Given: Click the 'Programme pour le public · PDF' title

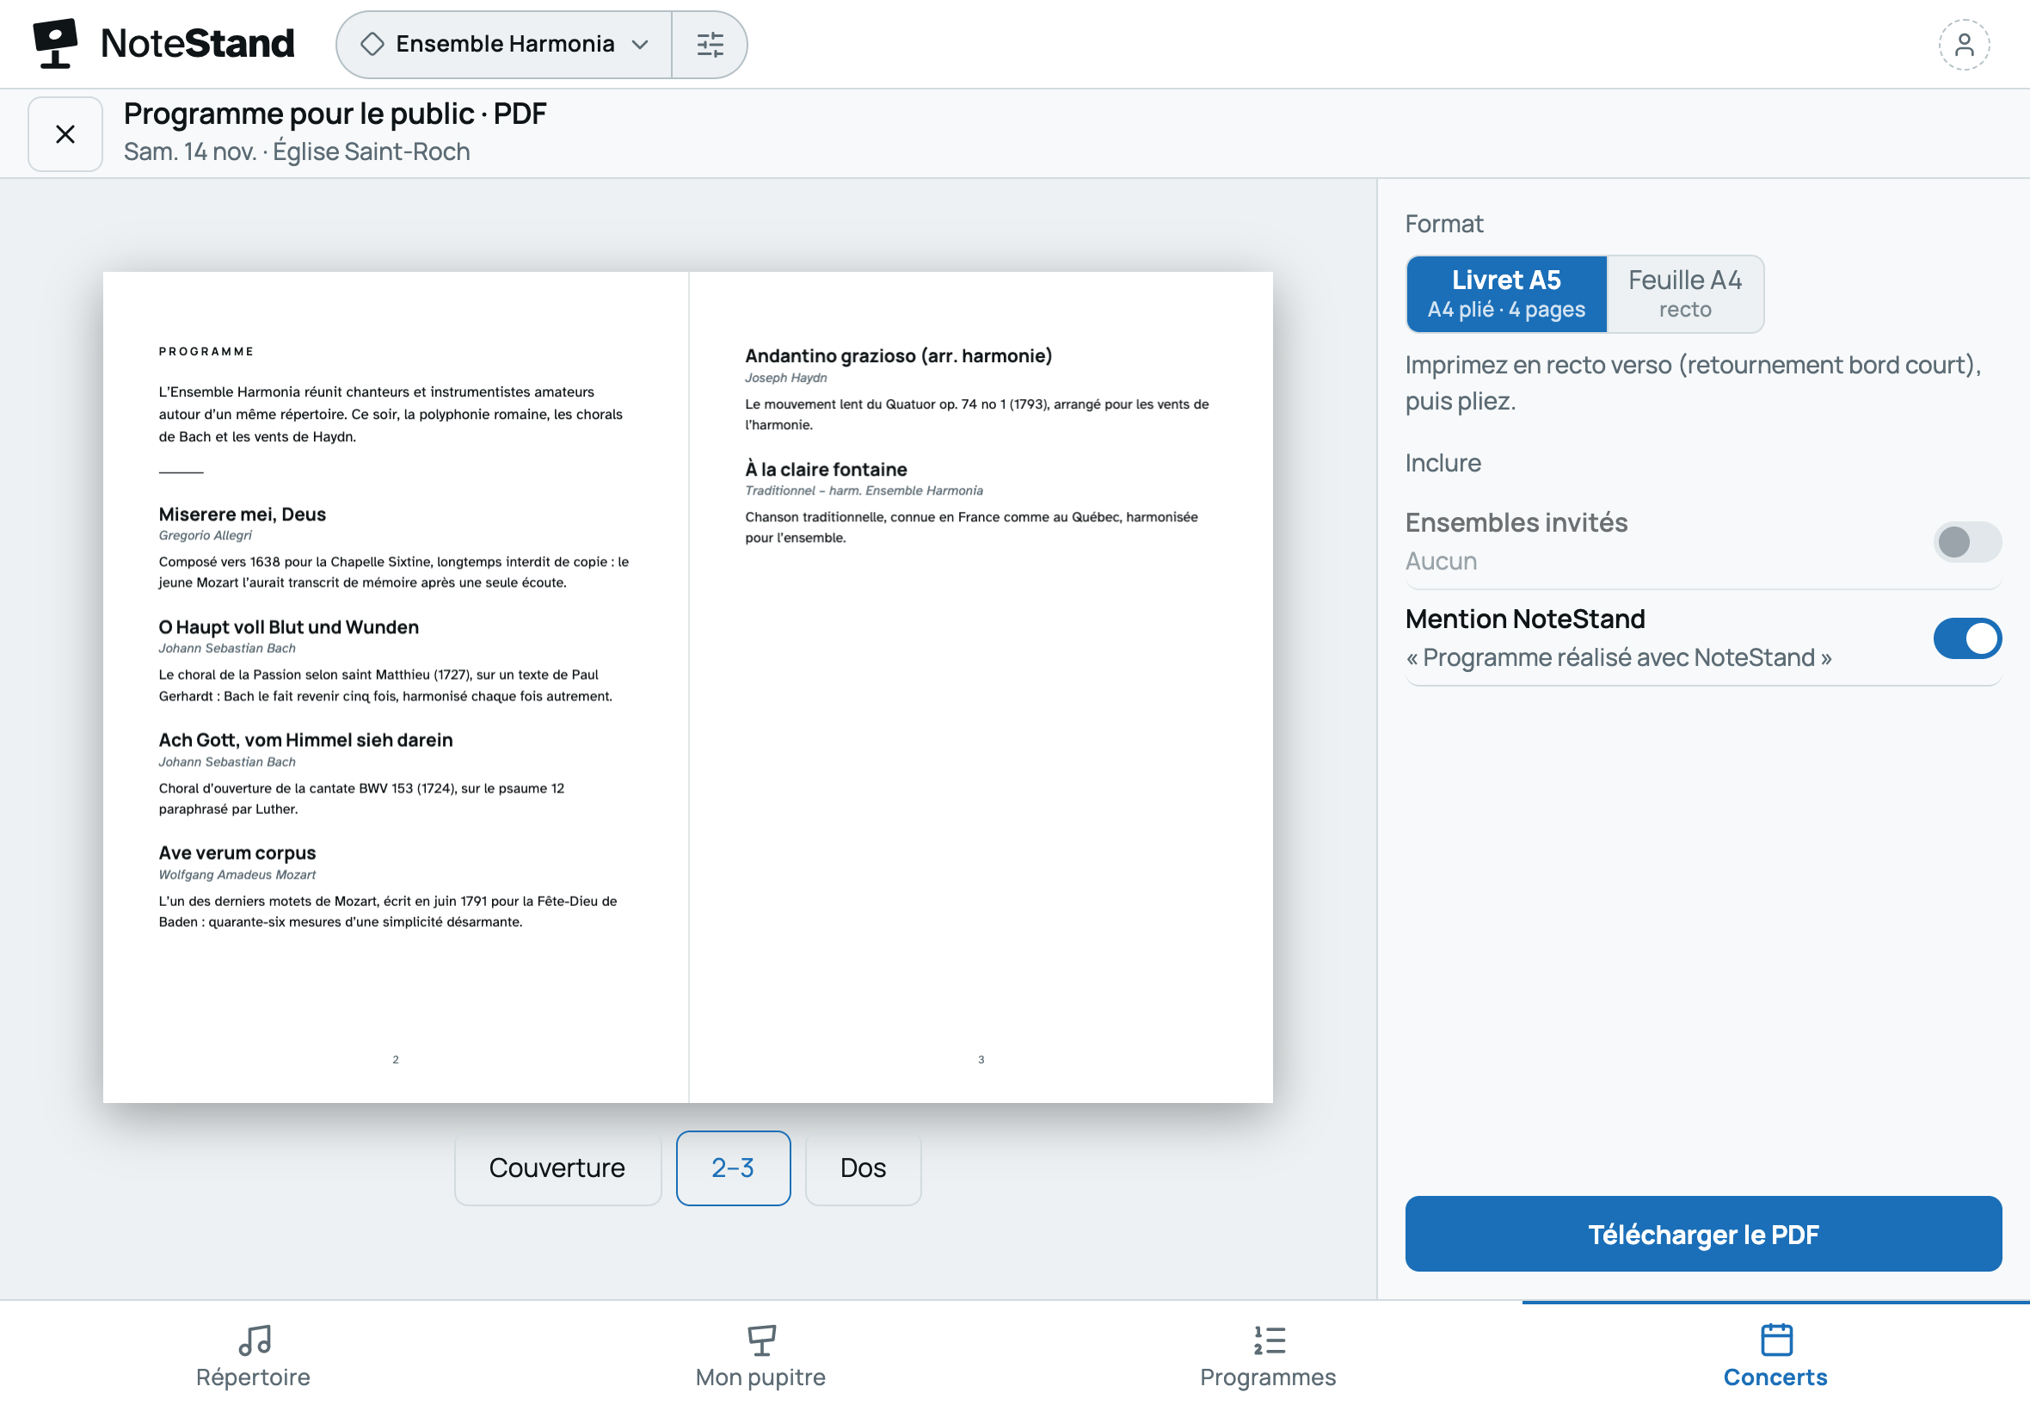Looking at the screenshot, I should coord(335,114).
